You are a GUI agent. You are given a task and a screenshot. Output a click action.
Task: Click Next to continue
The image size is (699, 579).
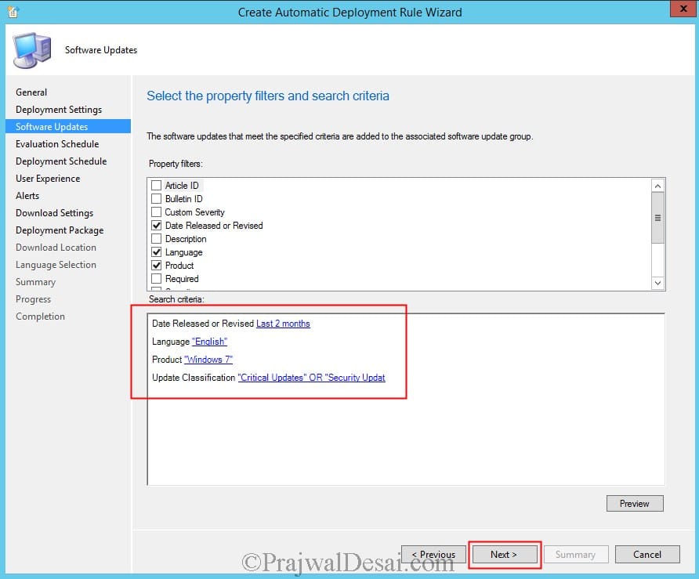505,555
